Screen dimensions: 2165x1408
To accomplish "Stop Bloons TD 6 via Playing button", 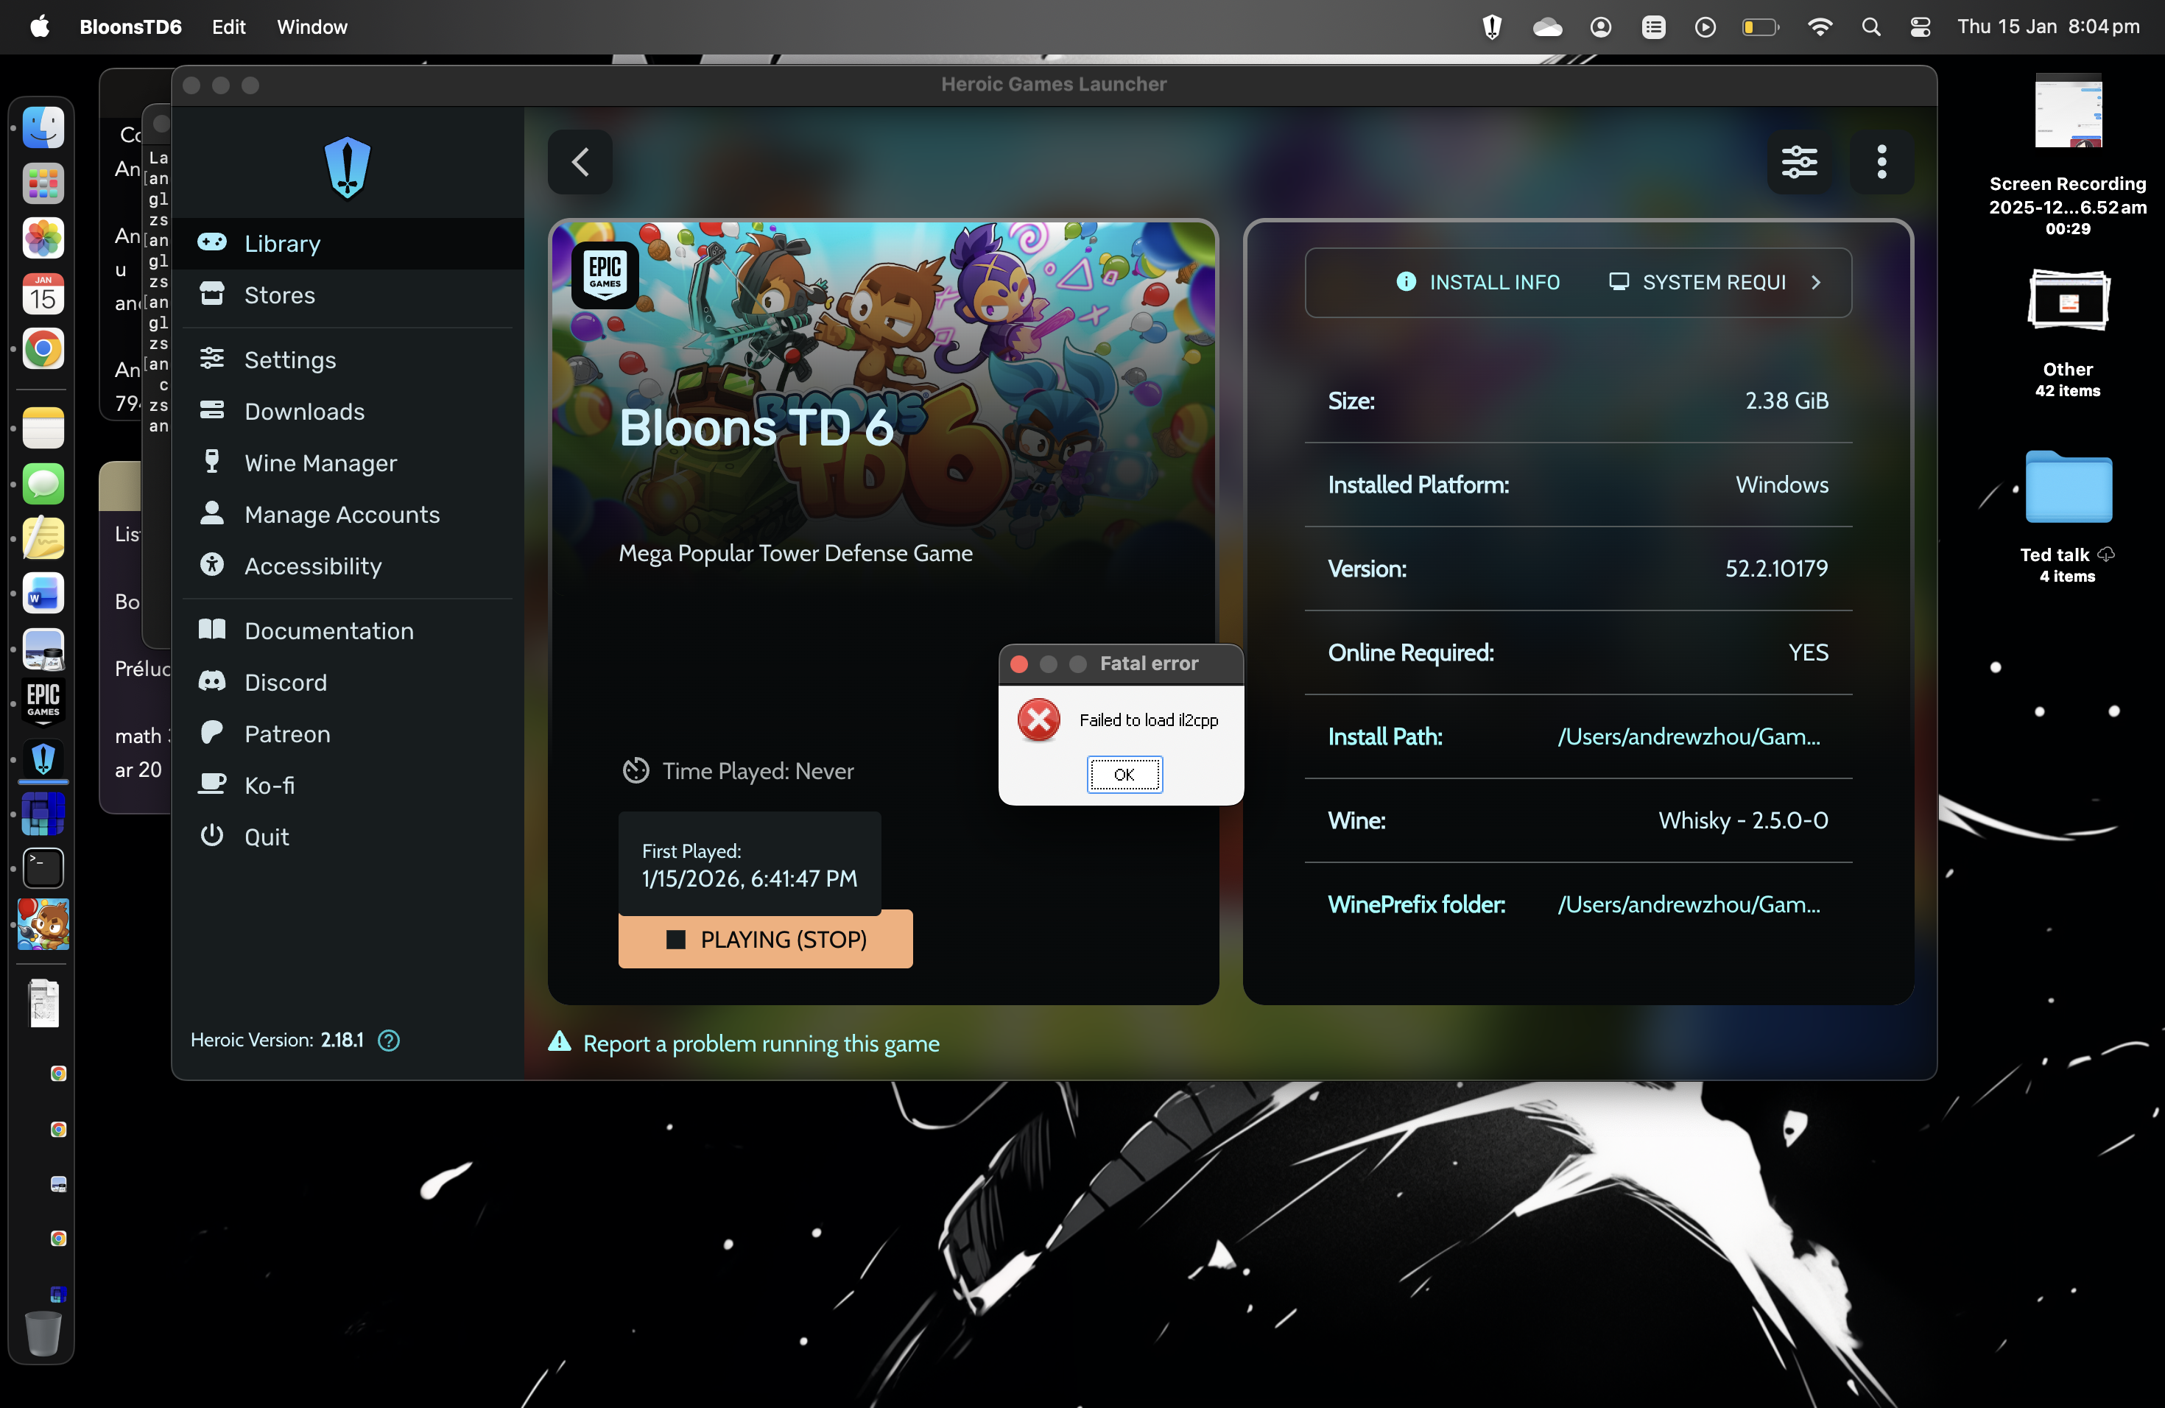I will pyautogui.click(x=765, y=939).
